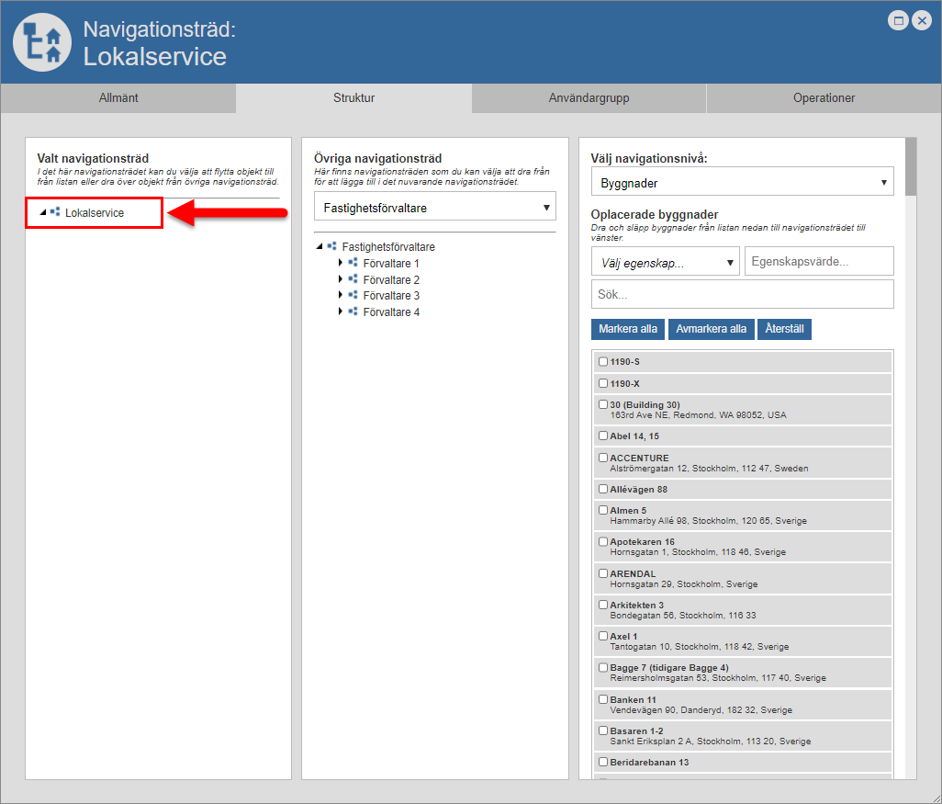
Task: Click the Förvaltare 2 node icon
Action: pyautogui.click(x=353, y=279)
